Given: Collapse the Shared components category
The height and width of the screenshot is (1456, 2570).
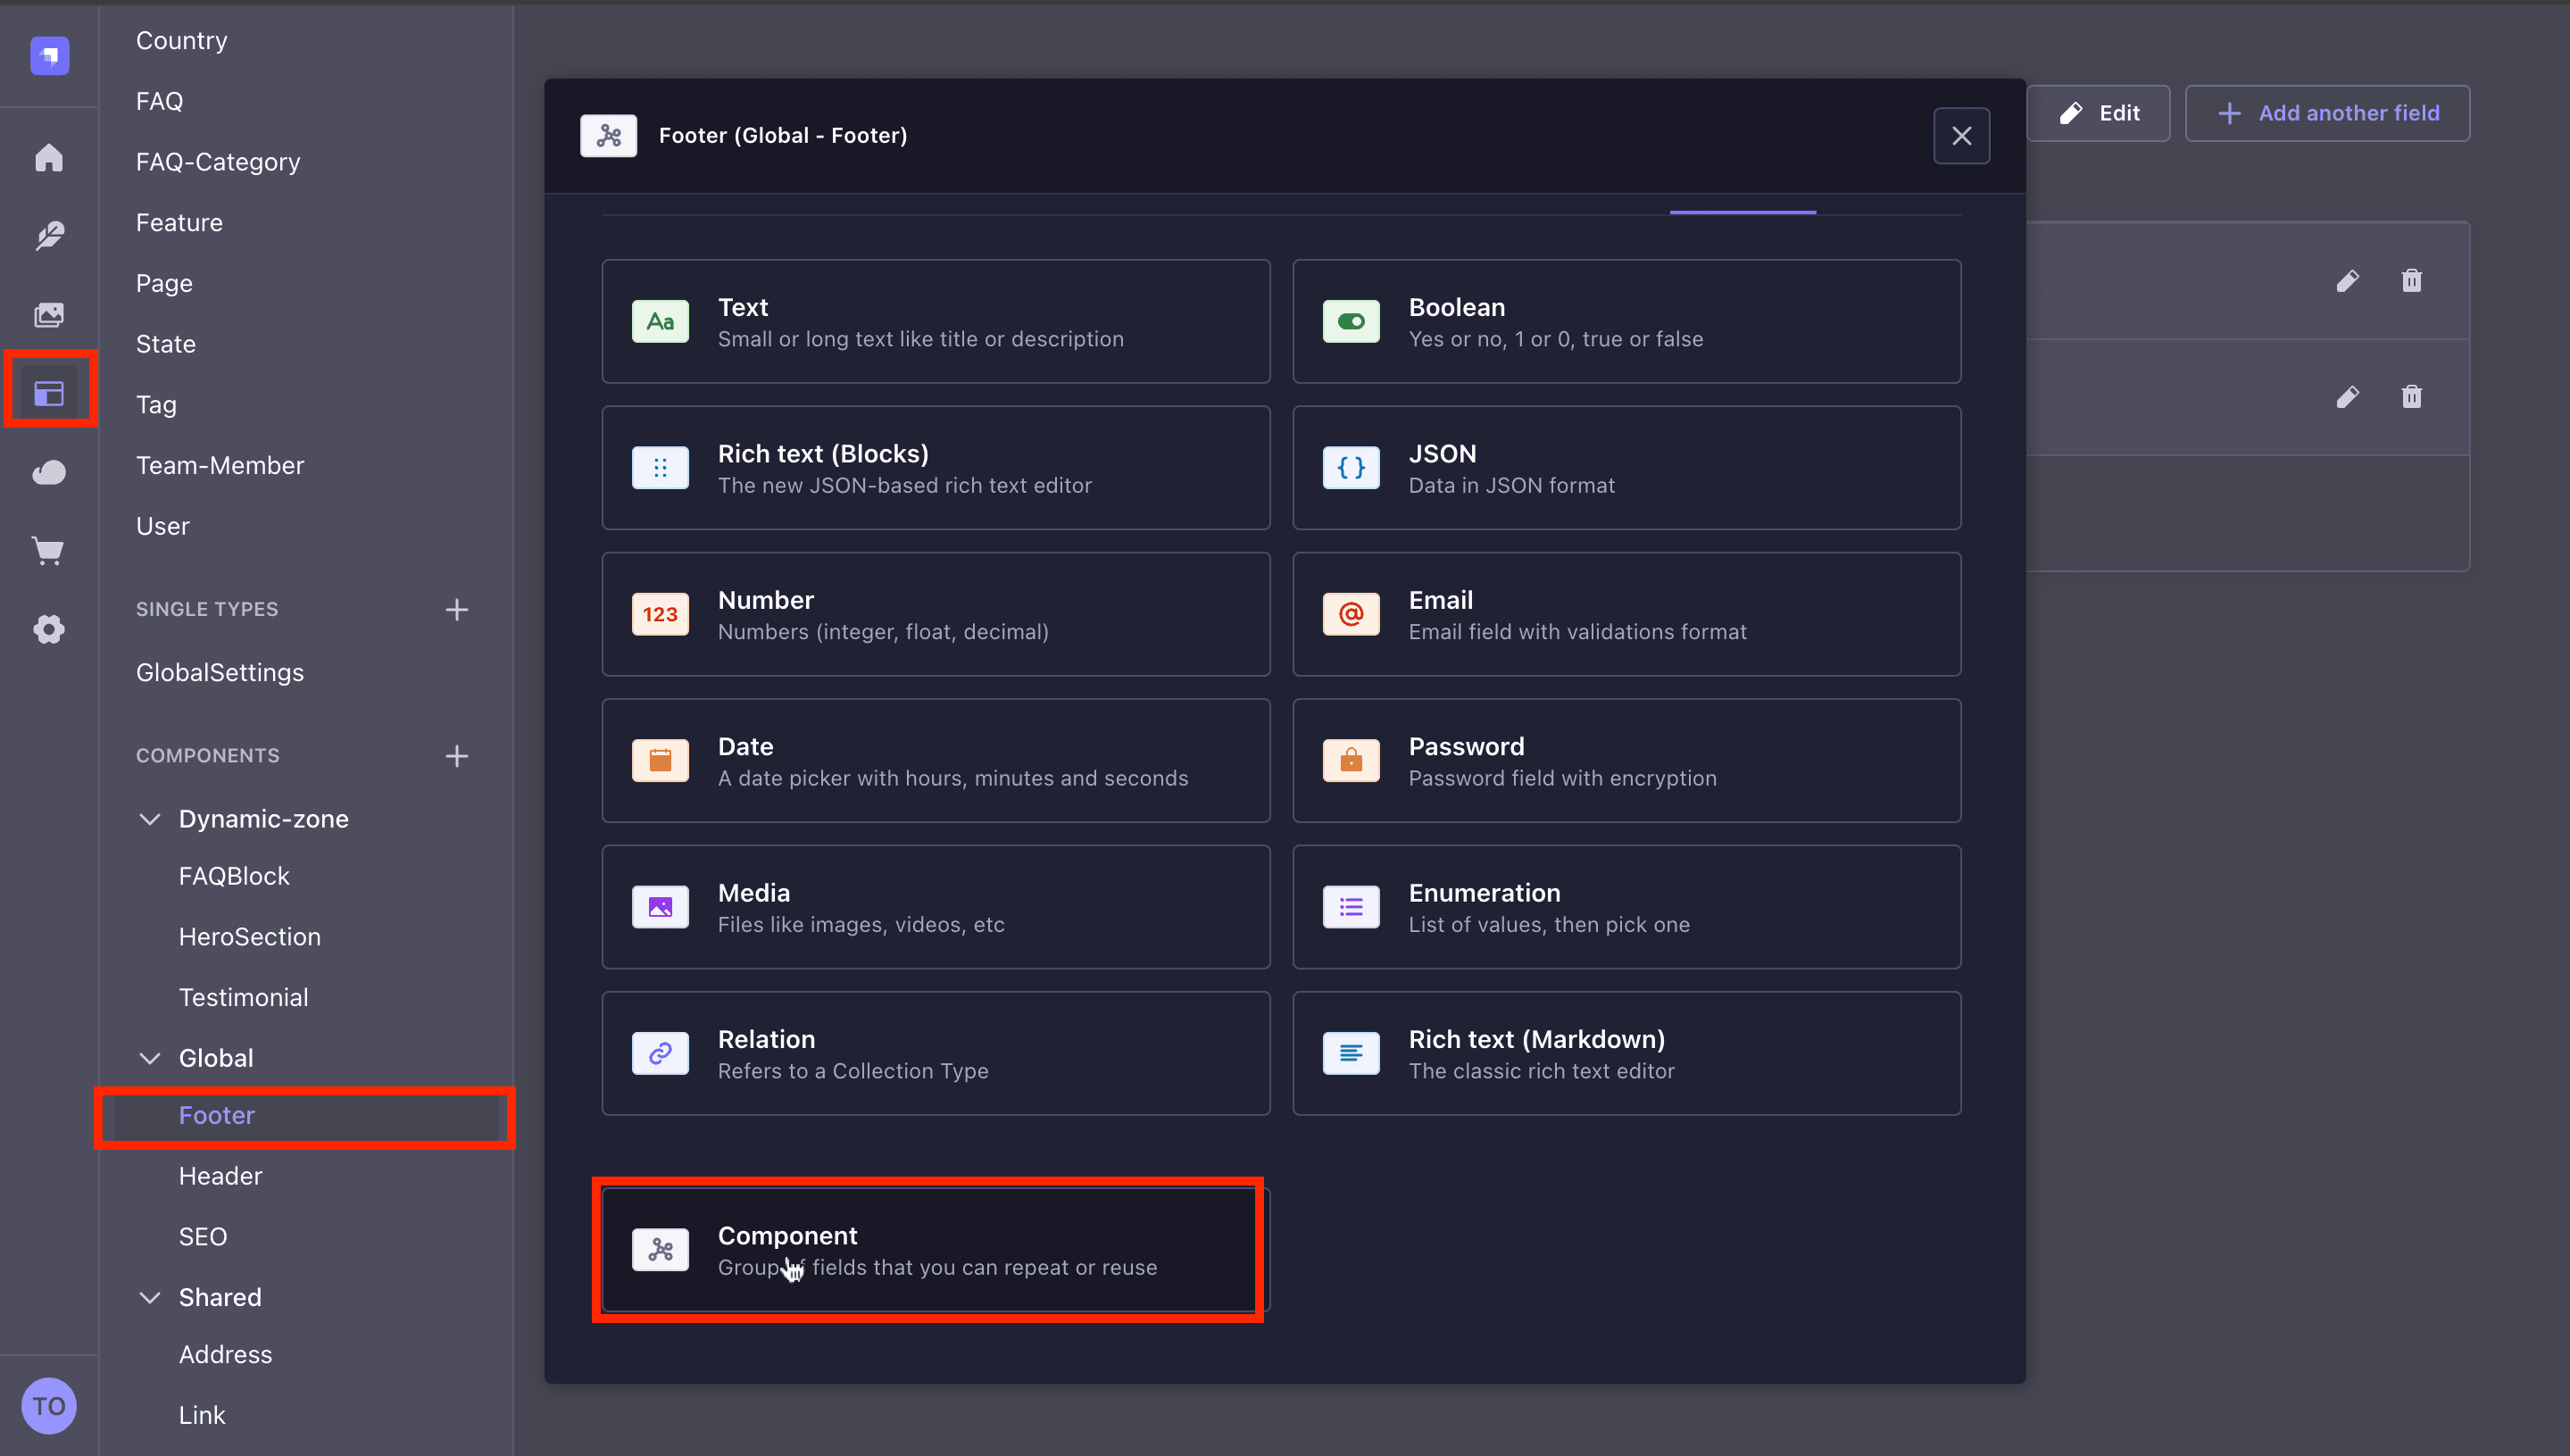Looking at the screenshot, I should pyautogui.click(x=150, y=1297).
